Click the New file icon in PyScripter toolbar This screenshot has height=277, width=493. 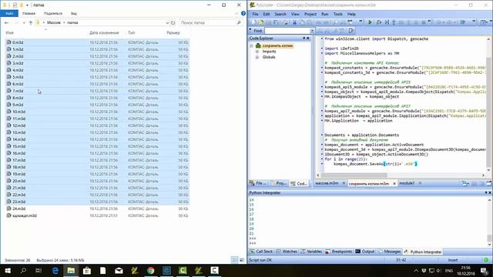253,22
